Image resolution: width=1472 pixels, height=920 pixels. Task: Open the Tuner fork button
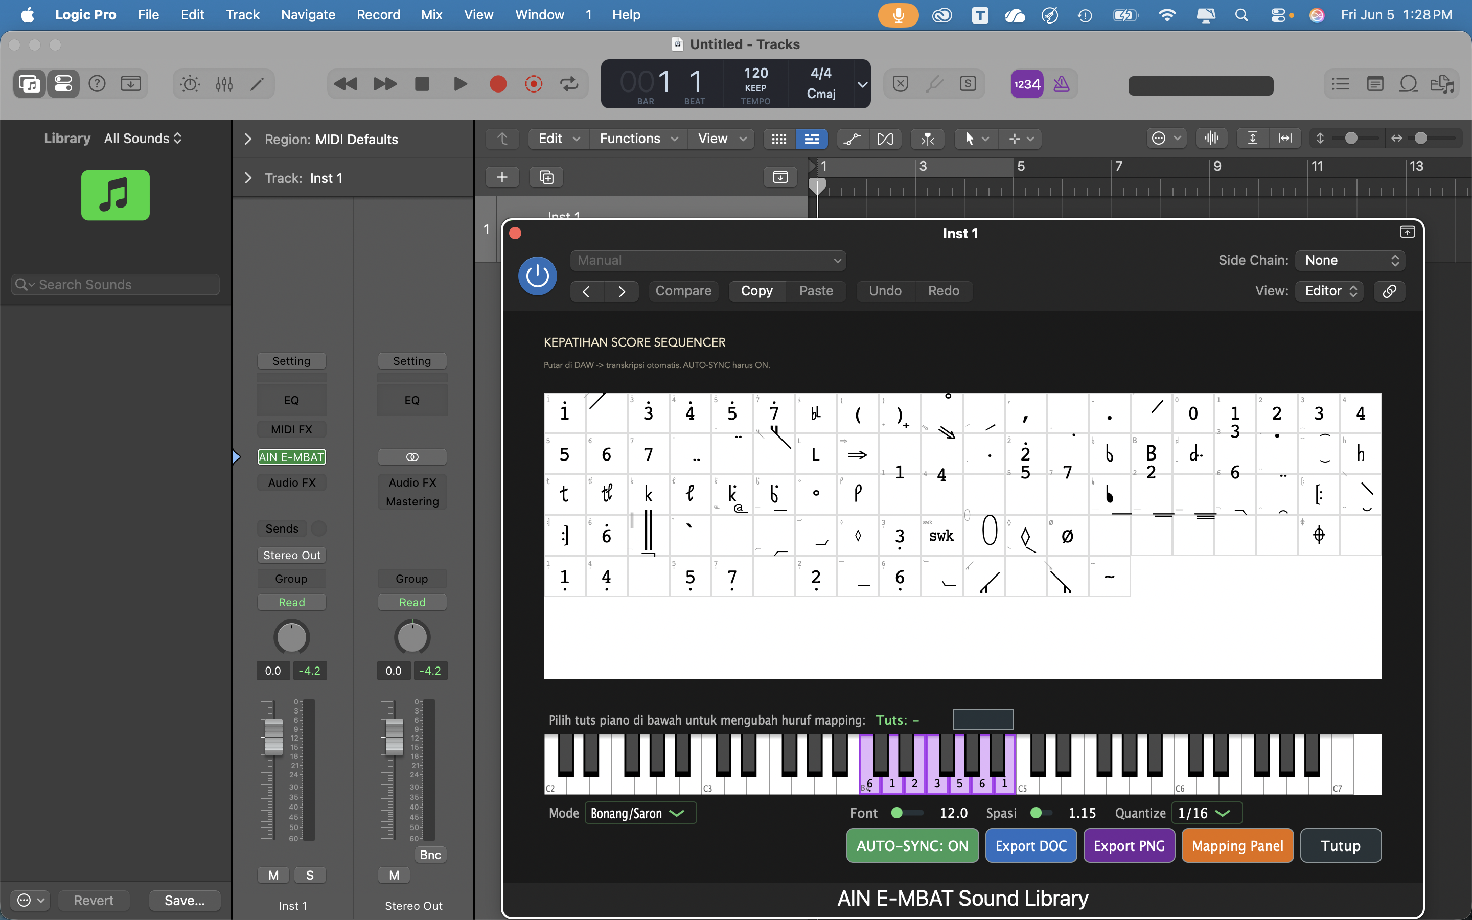click(x=934, y=83)
